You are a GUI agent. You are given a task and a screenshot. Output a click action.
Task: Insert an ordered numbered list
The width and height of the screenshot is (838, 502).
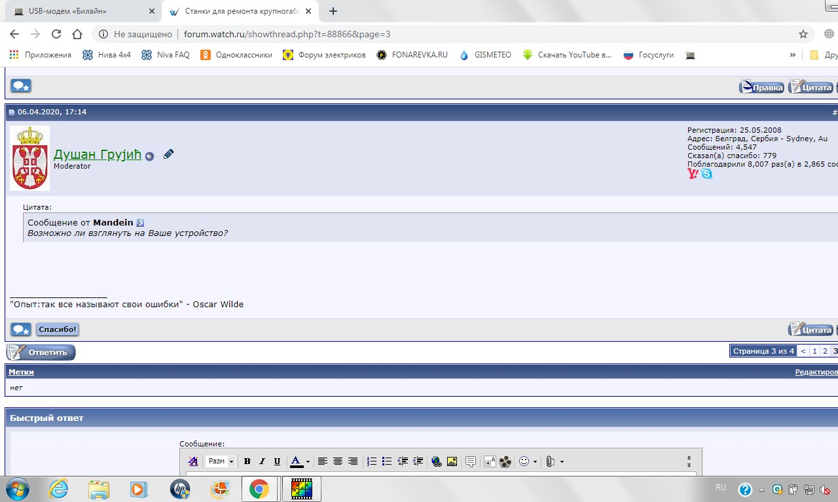point(372,461)
